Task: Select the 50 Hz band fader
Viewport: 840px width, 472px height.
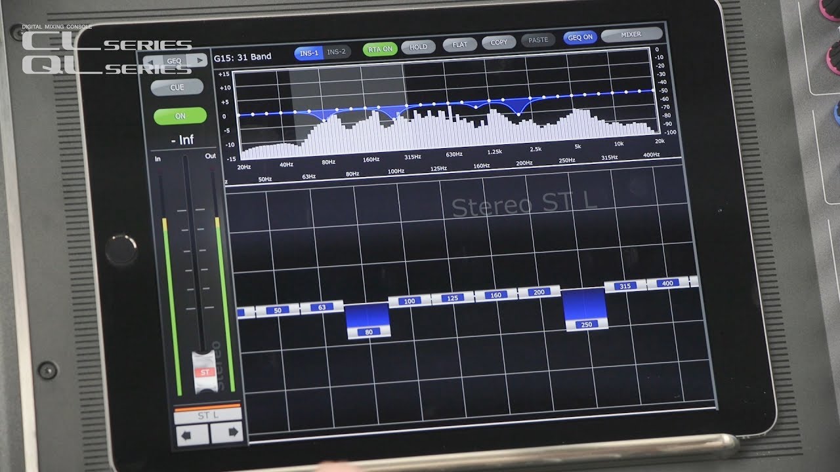Action: pos(278,310)
